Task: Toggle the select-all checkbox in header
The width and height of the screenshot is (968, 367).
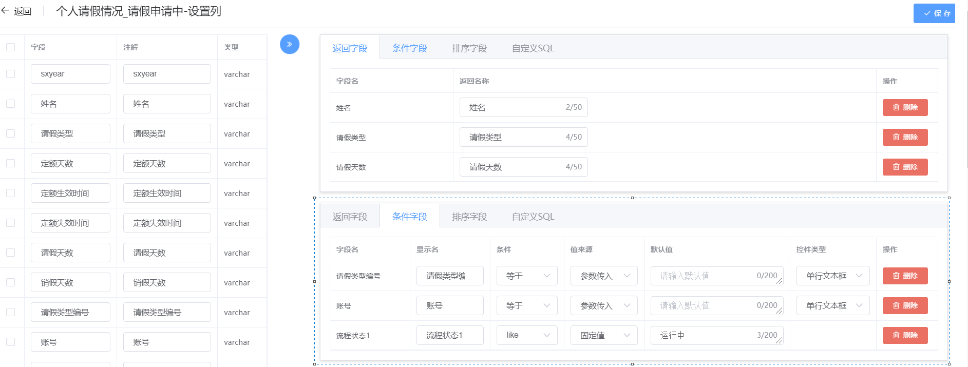Action: pyautogui.click(x=10, y=47)
